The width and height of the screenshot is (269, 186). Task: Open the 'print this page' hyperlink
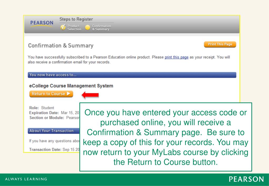[x=176, y=57]
